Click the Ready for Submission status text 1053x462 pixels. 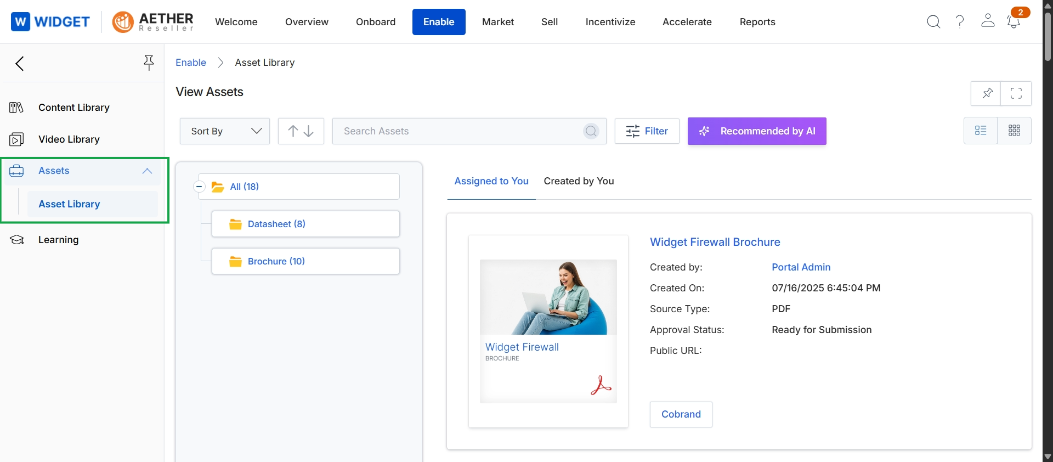click(x=822, y=330)
